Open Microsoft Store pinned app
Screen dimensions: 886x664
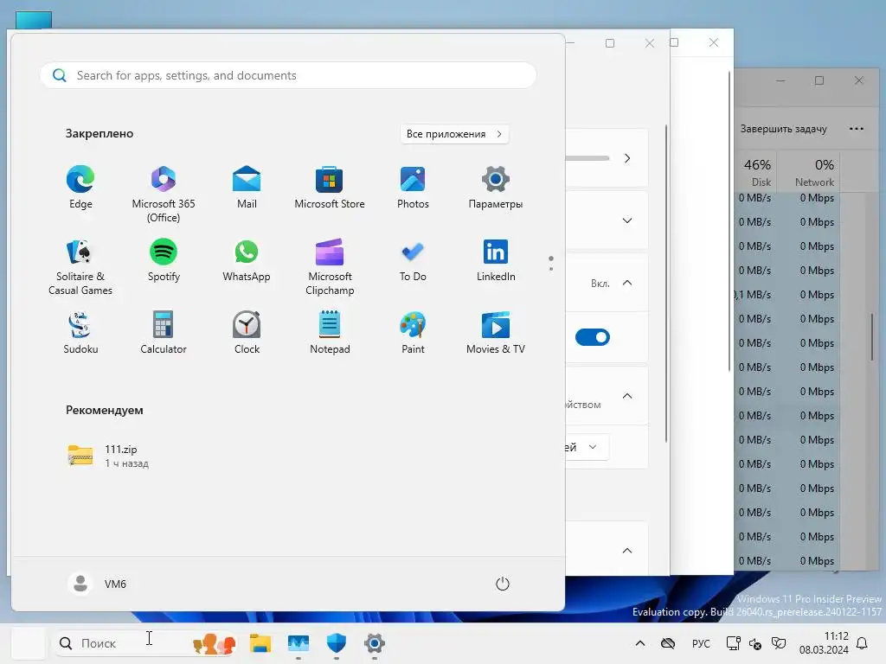(x=330, y=188)
